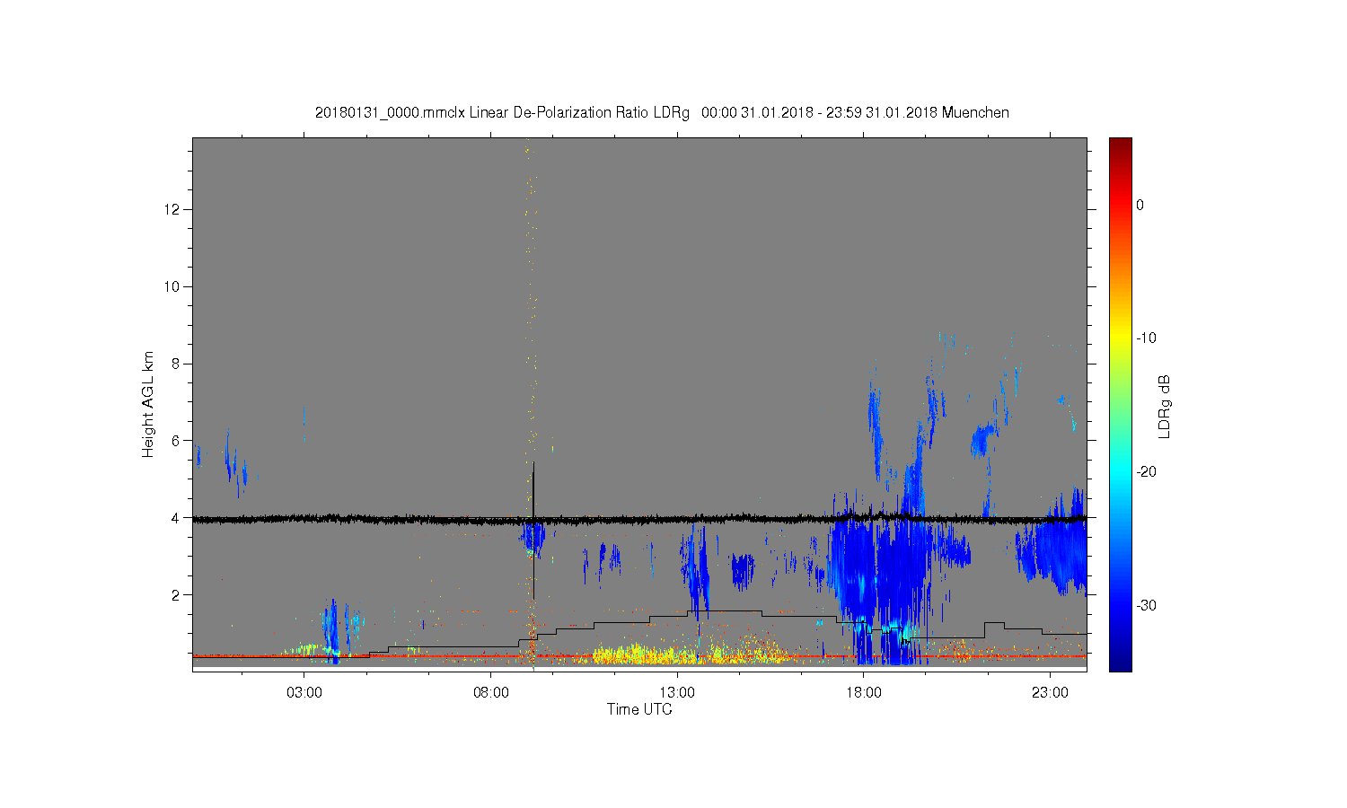1347x808 pixels.
Task: Click the LDRg rainbow color scale bar
Action: point(1120,404)
